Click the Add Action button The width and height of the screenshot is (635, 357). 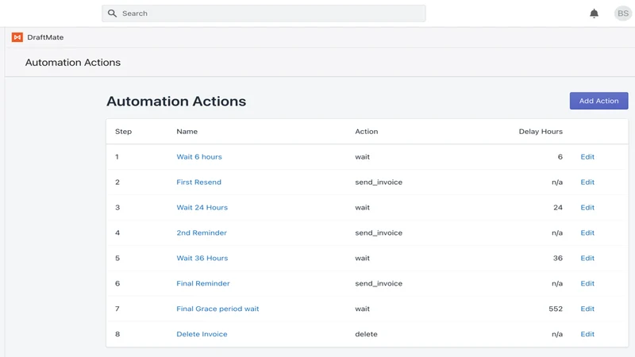point(598,101)
